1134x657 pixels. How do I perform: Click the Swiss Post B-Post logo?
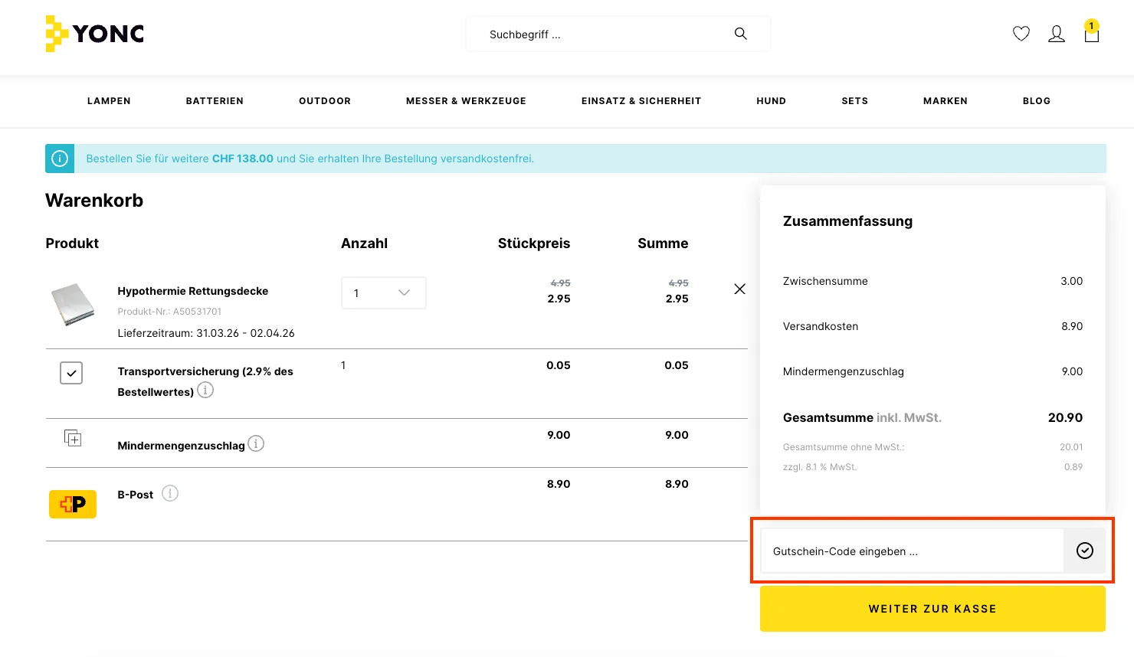tap(72, 504)
